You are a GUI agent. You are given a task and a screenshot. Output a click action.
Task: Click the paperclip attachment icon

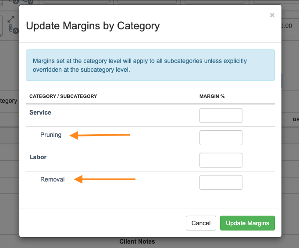tap(12, 29)
